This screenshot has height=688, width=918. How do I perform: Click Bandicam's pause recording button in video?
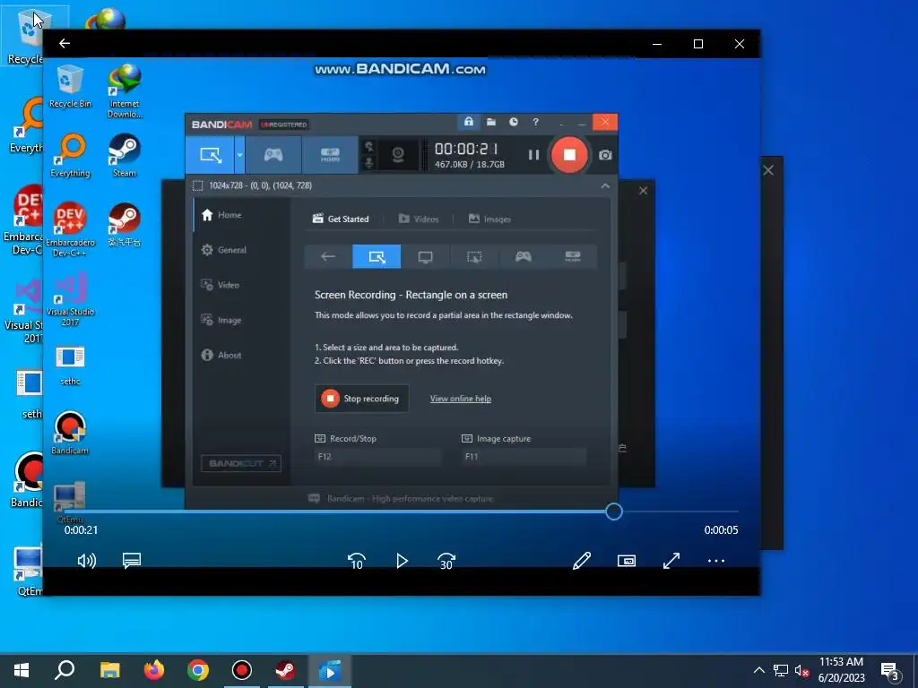pos(533,154)
